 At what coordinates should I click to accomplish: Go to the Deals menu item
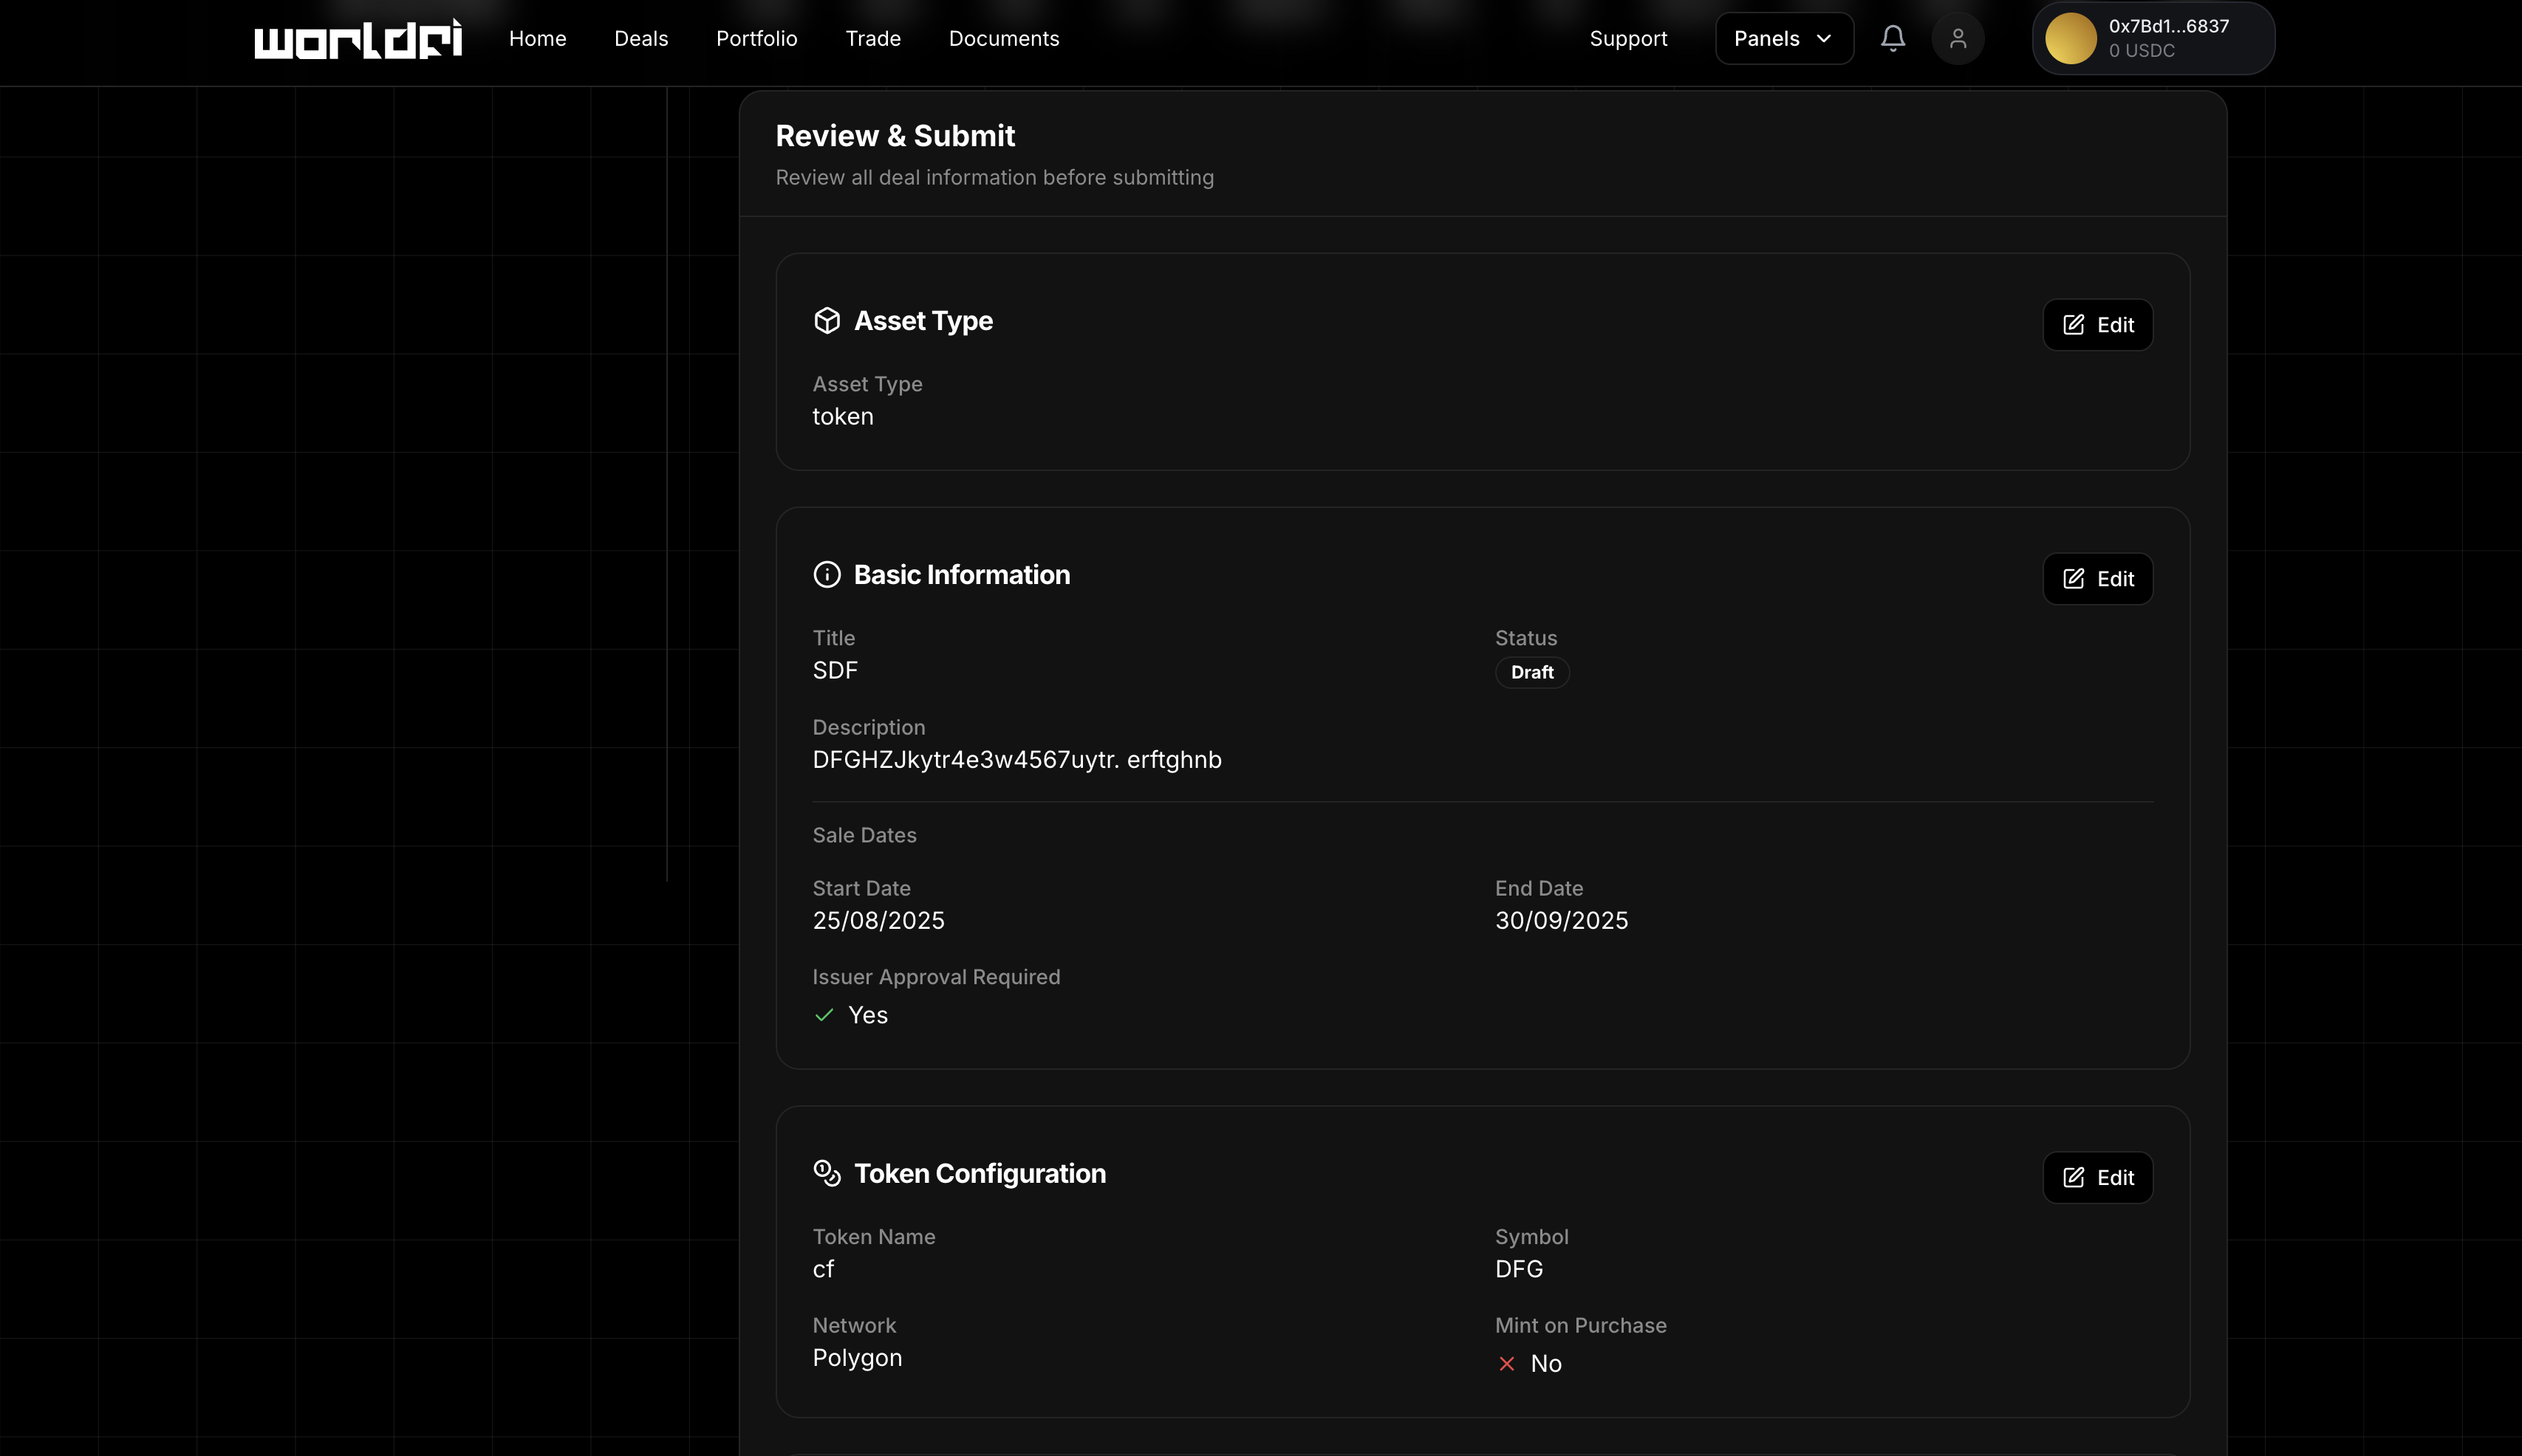(x=640, y=38)
